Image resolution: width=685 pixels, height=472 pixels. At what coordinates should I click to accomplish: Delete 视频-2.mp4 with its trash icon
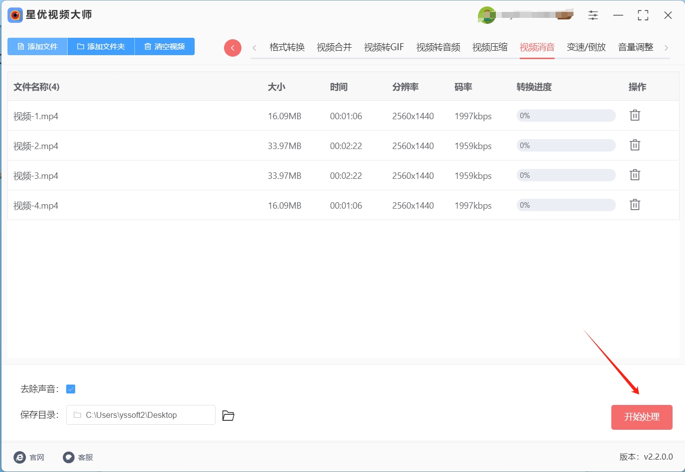(x=635, y=145)
